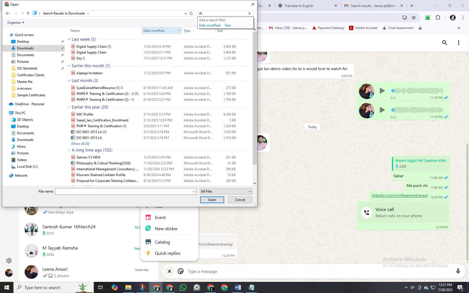Click the Open button in dialog
The width and height of the screenshot is (469, 293).
212,200
